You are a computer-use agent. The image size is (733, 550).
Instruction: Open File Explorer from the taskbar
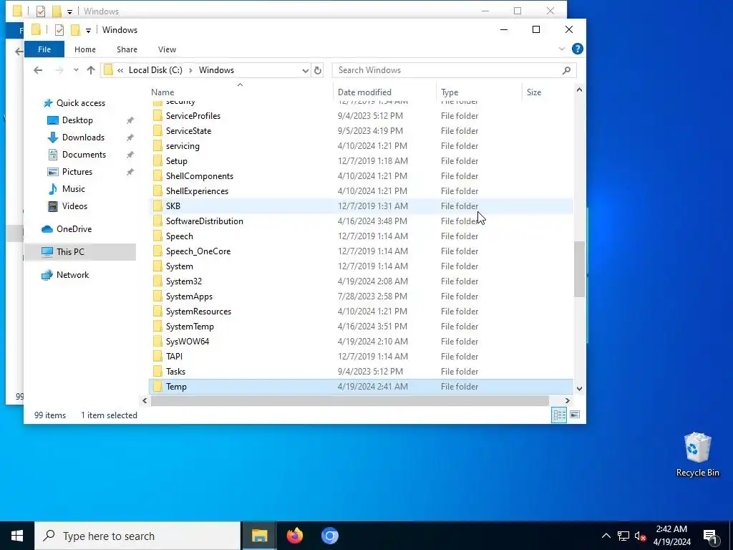259,536
